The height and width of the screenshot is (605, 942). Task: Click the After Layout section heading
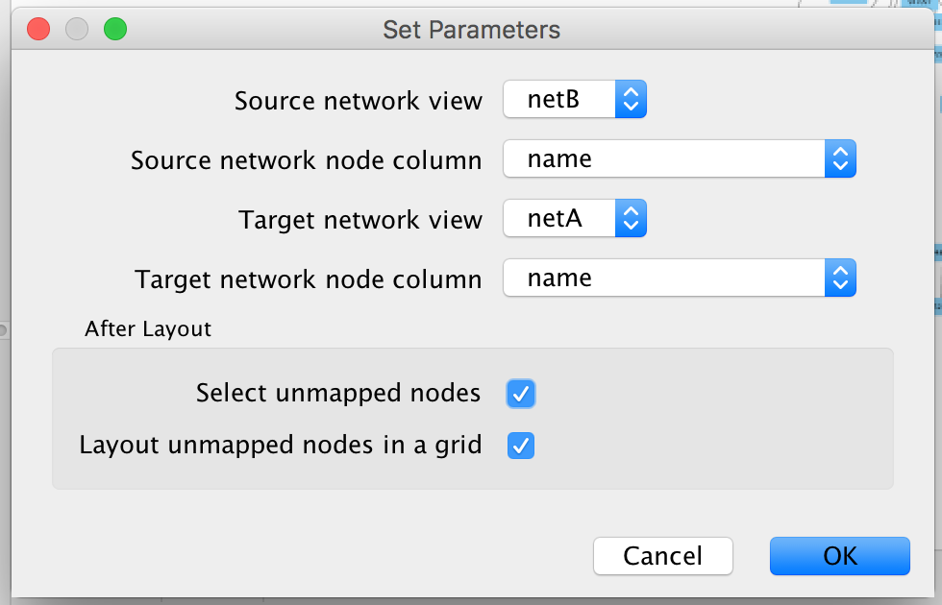[x=148, y=328]
